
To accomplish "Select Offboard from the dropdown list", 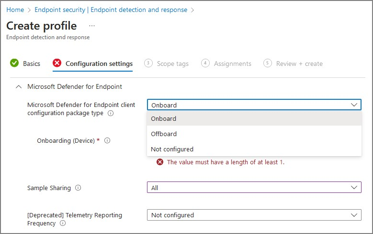I will pyautogui.click(x=164, y=134).
